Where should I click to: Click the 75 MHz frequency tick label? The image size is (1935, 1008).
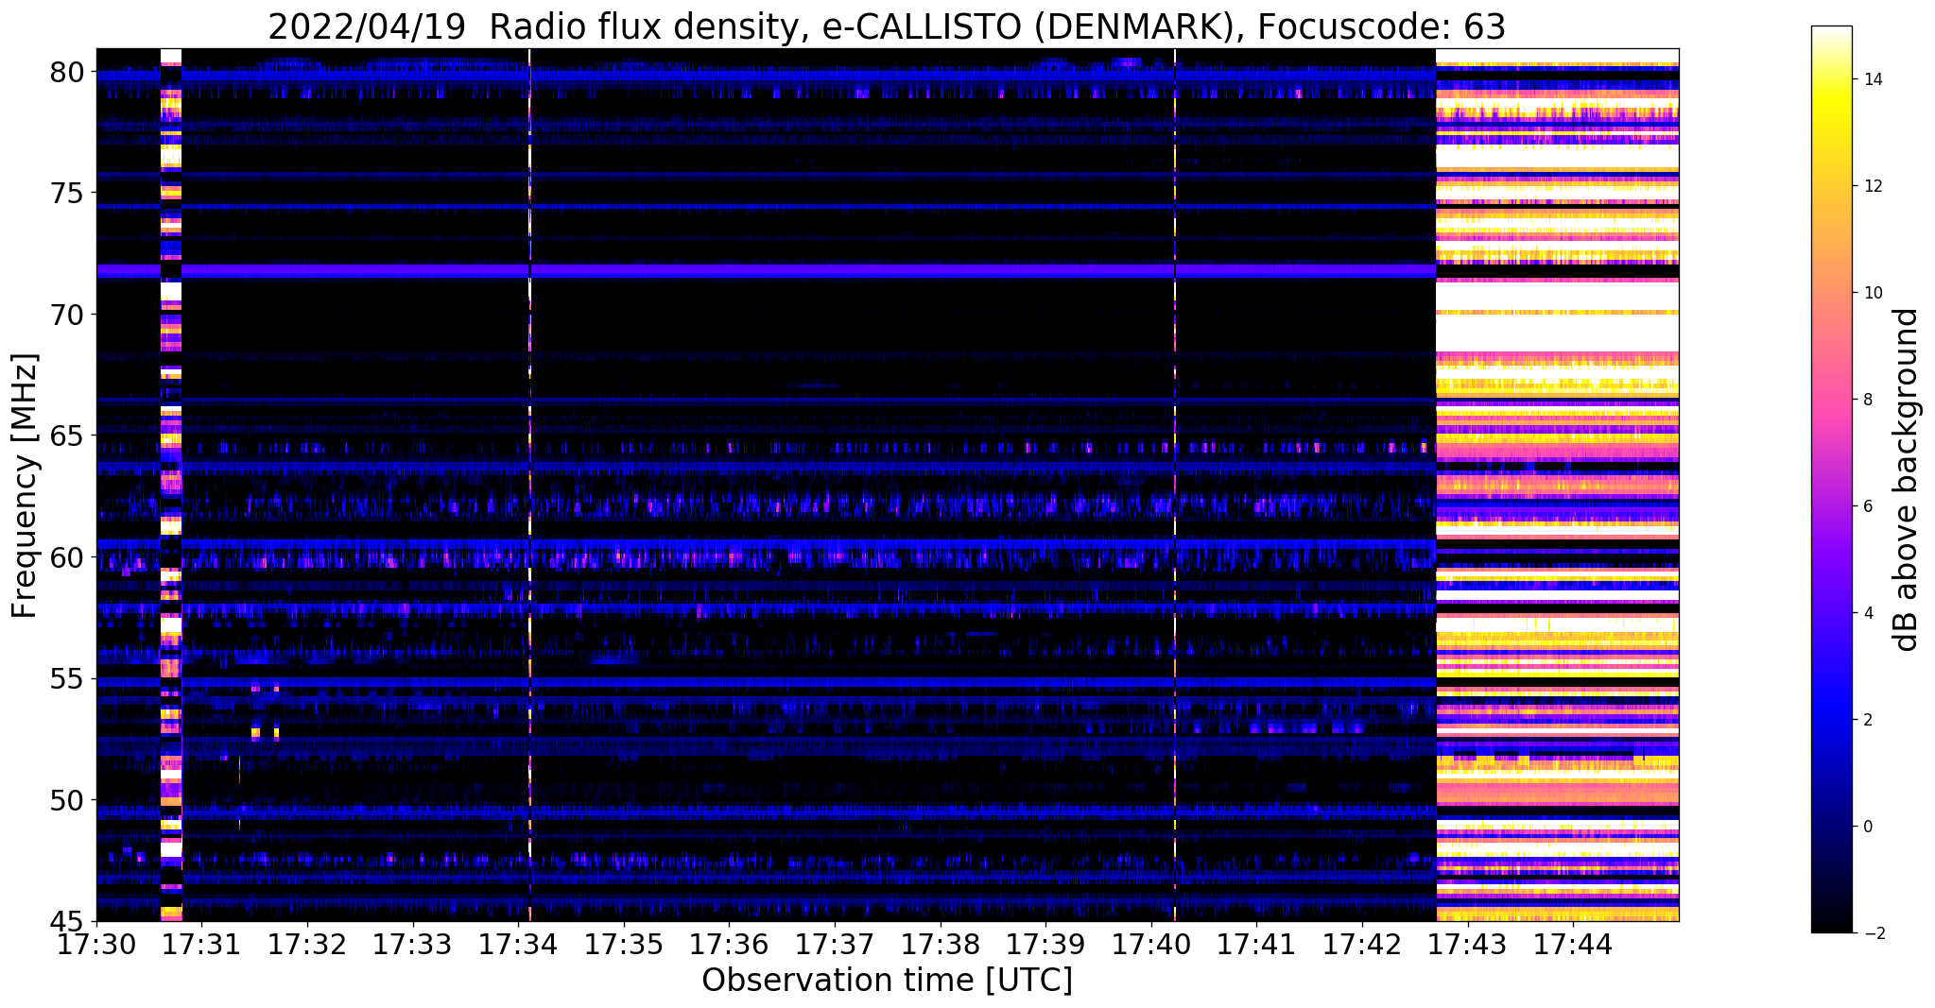pos(67,194)
